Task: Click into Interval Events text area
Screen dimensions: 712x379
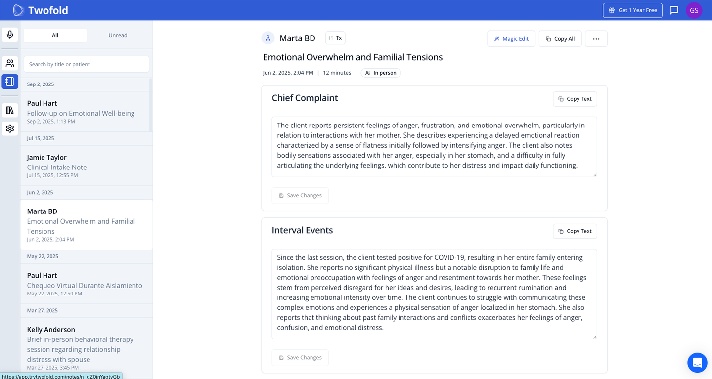Action: [434, 294]
